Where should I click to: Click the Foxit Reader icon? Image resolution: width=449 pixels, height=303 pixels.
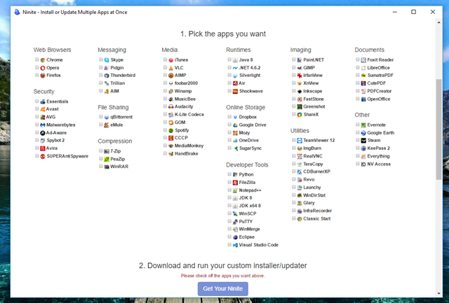coord(363,60)
